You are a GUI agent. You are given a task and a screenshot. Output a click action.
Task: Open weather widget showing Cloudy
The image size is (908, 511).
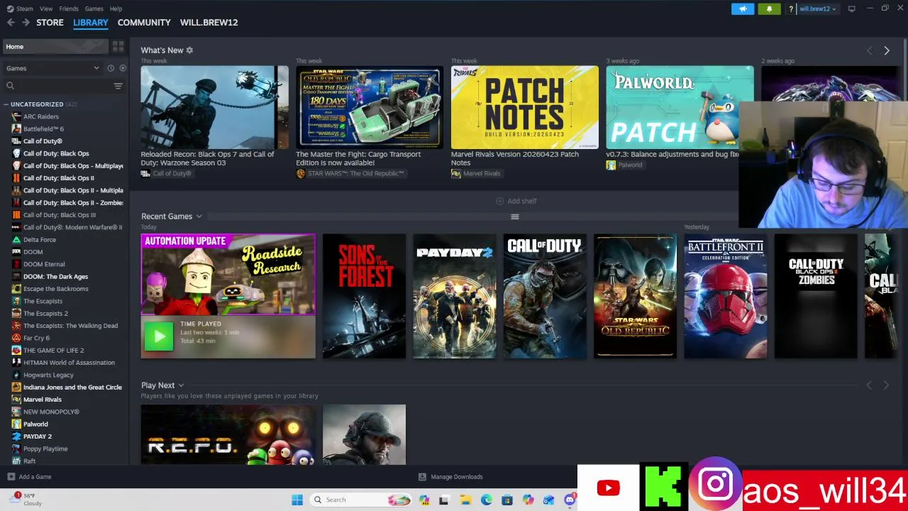point(25,500)
